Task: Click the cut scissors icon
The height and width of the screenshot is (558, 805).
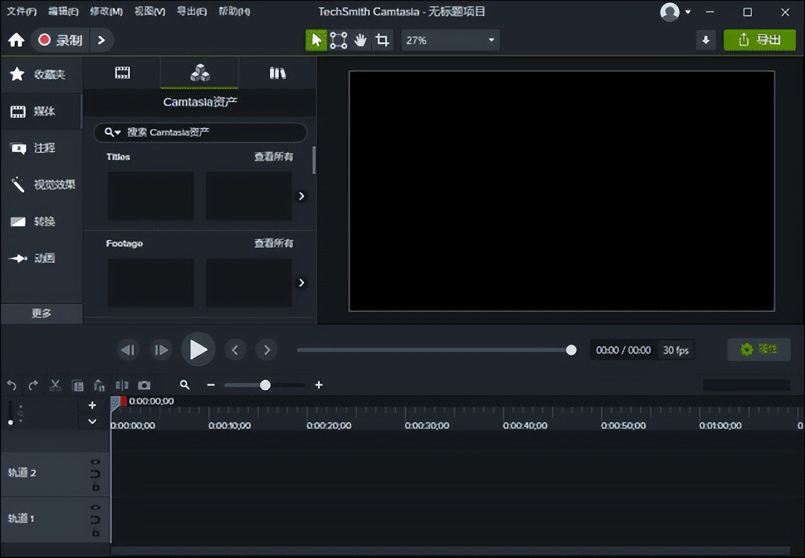Action: 55,385
